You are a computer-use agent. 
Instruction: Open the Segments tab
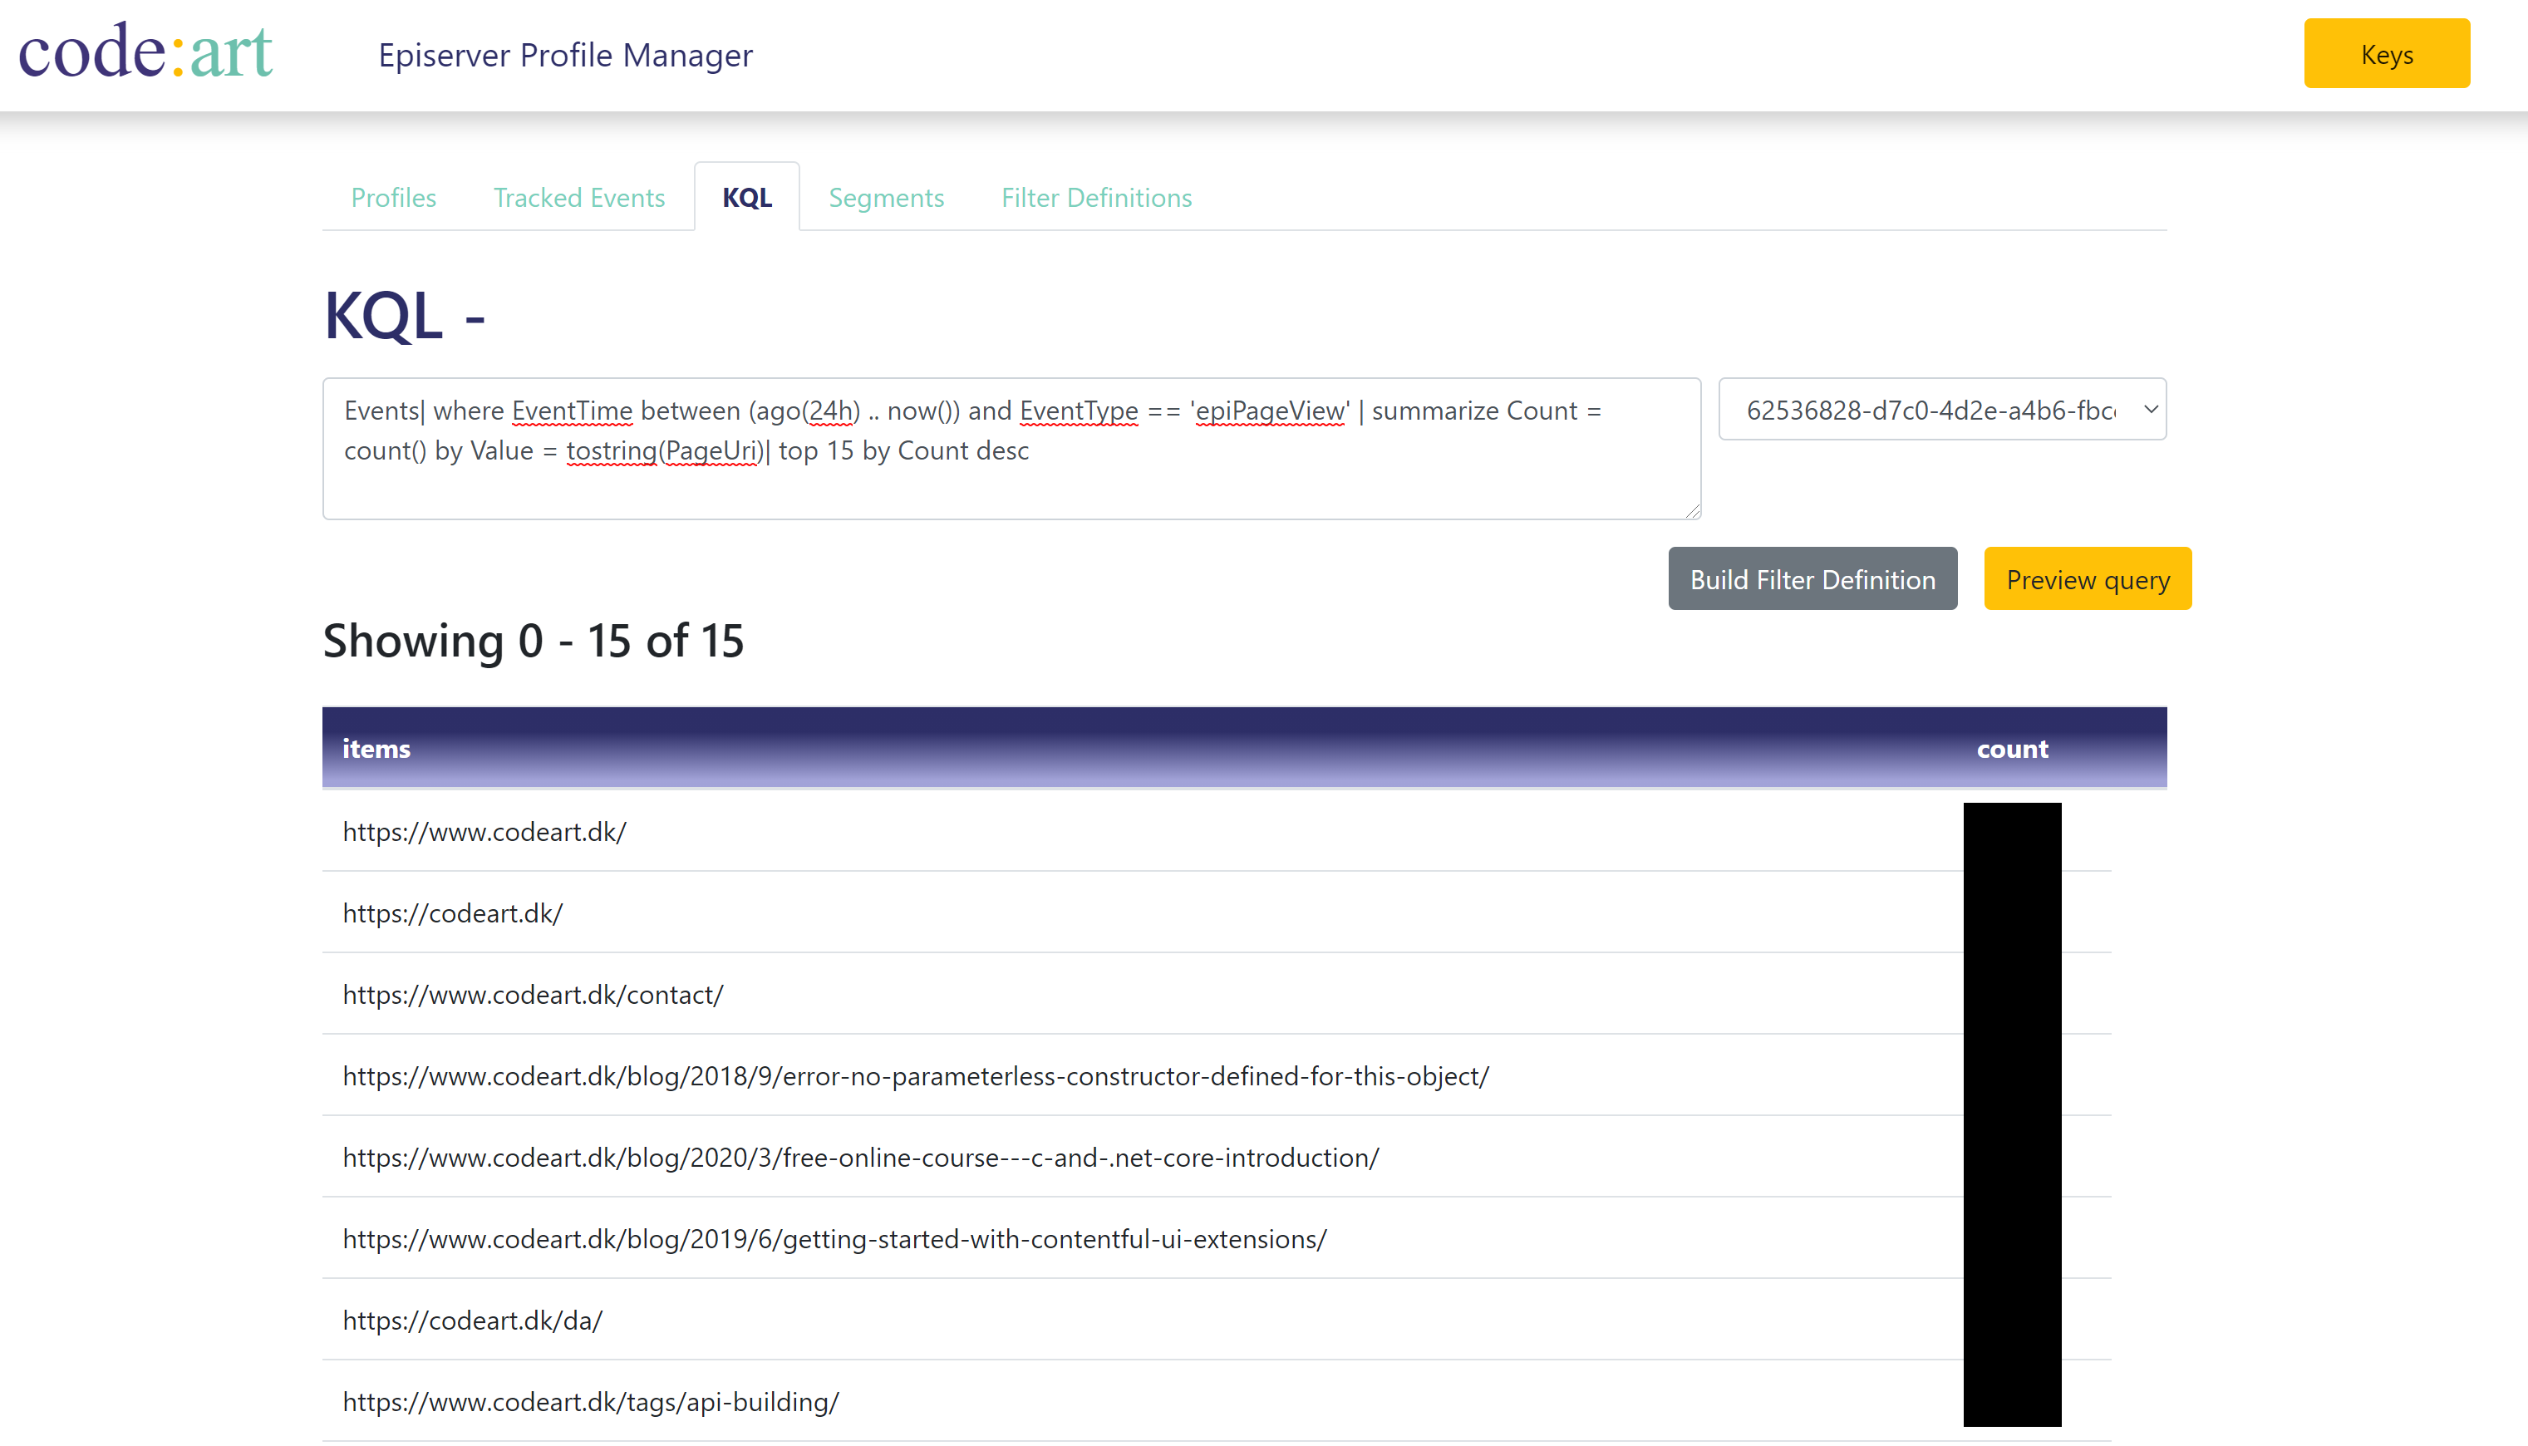(x=886, y=197)
